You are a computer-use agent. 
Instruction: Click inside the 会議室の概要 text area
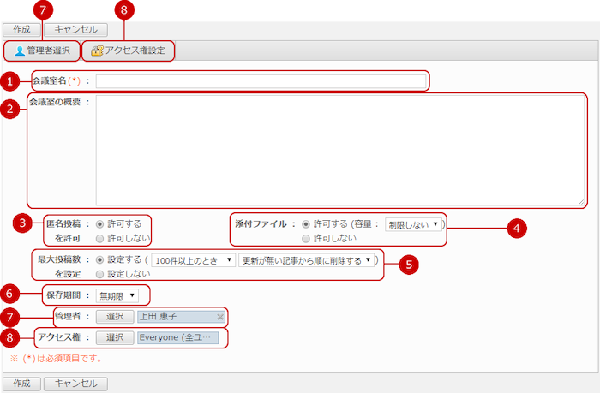[x=340, y=150]
